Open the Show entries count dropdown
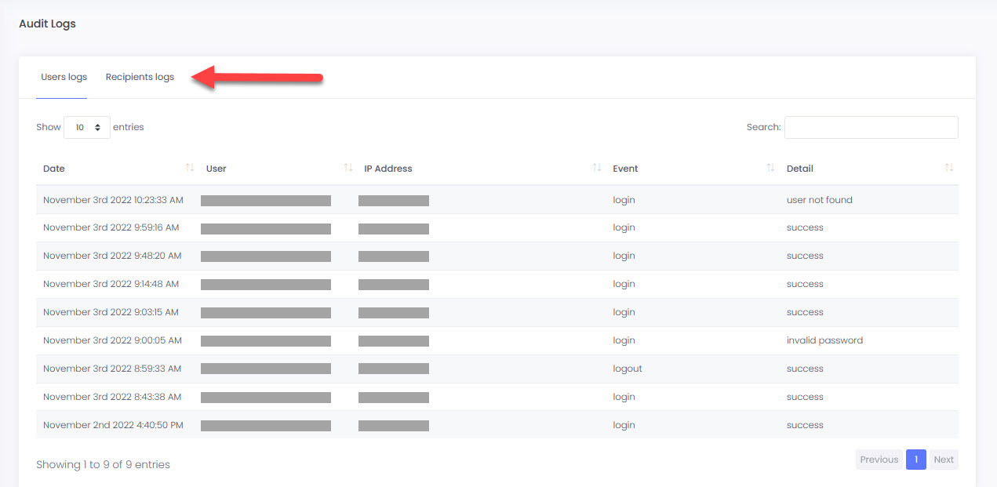This screenshot has height=487, width=997. pos(86,127)
